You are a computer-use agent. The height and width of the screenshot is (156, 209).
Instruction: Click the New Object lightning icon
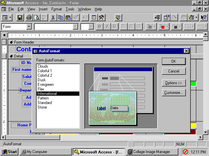point(191,18)
